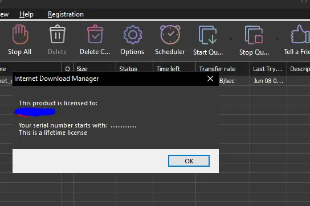Viewport: 310px width, 206px height.
Task: Expand the Stop Queue dropdown arrow
Action: tap(278, 39)
